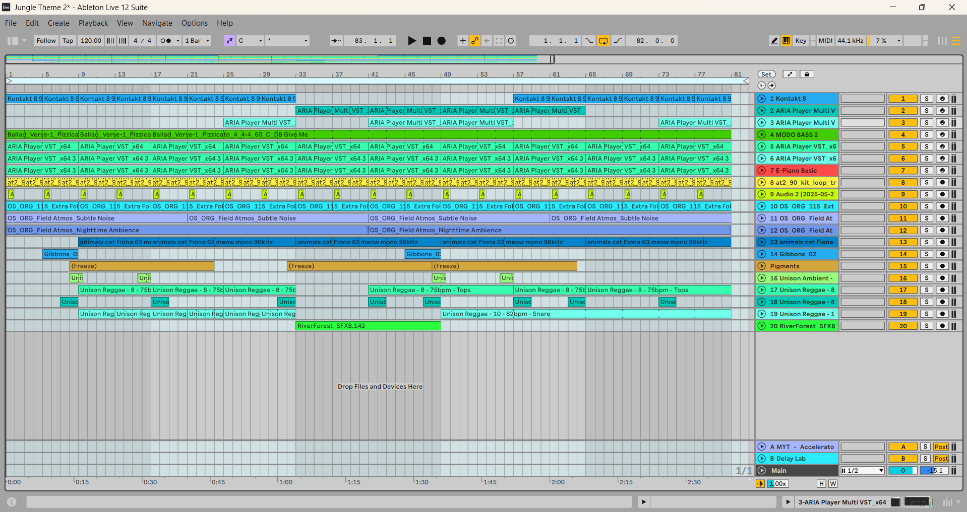Click the Nudge Tempo Down button

[110, 41]
